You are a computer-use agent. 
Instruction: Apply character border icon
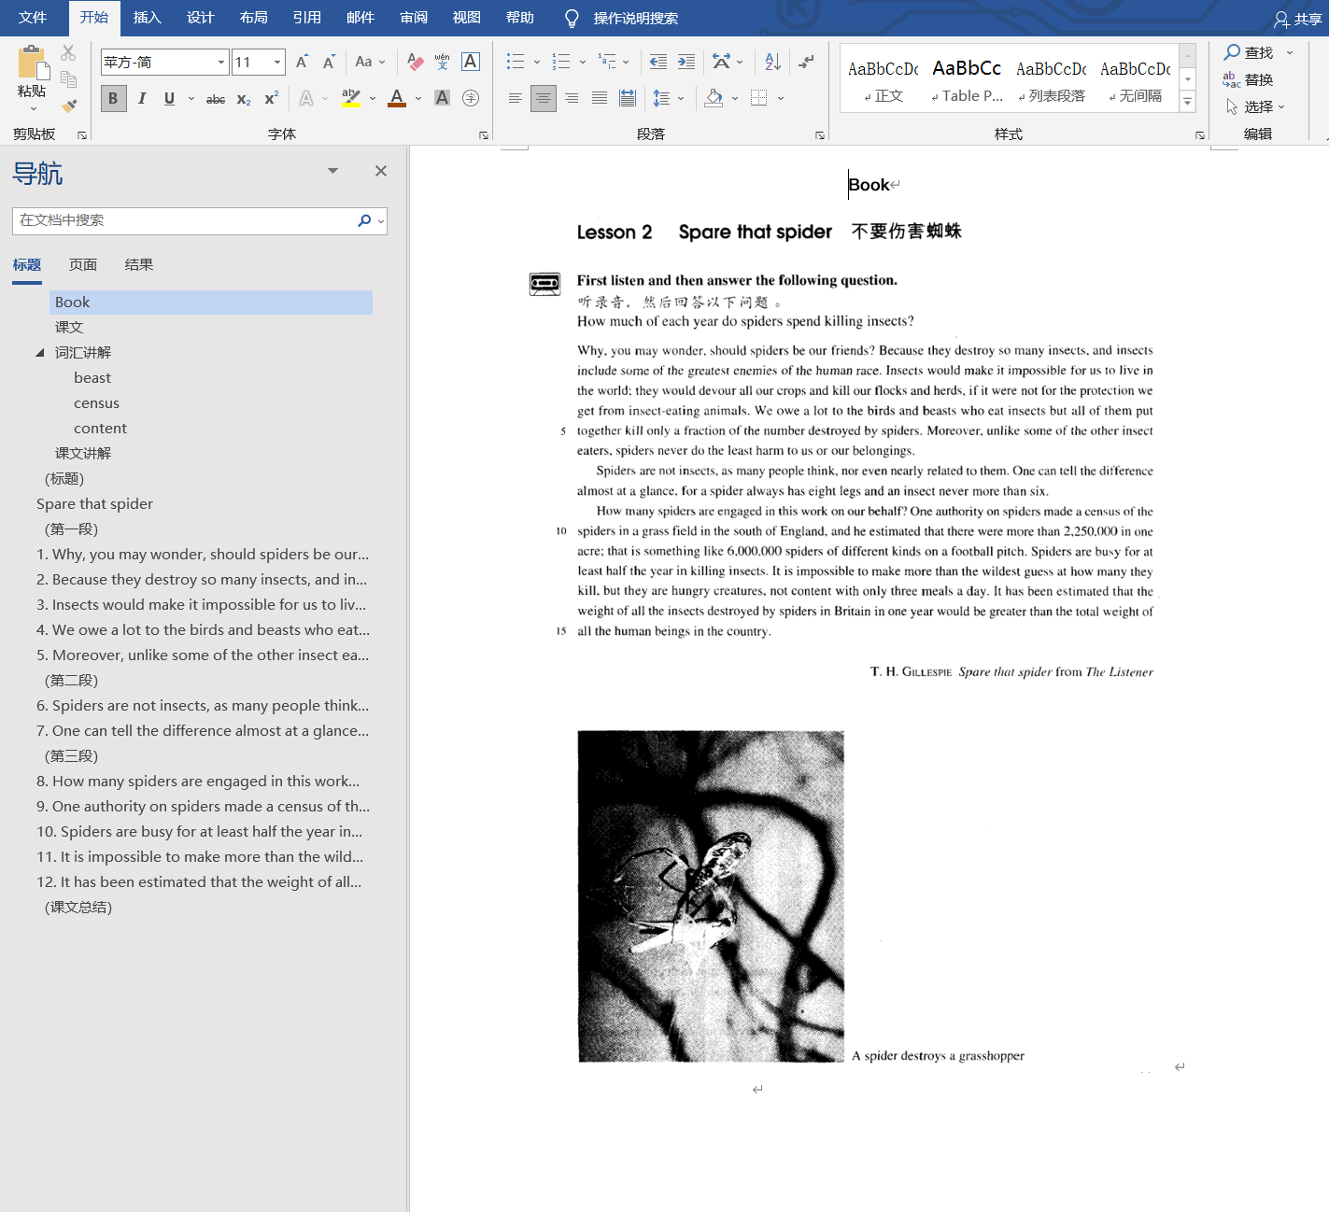pyautogui.click(x=471, y=62)
